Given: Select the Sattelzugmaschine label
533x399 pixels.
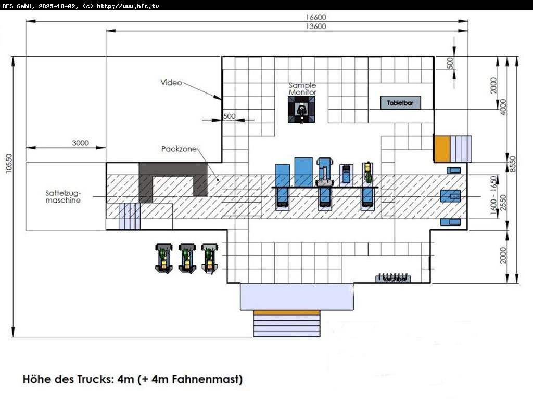Looking at the screenshot, I should tap(63, 196).
